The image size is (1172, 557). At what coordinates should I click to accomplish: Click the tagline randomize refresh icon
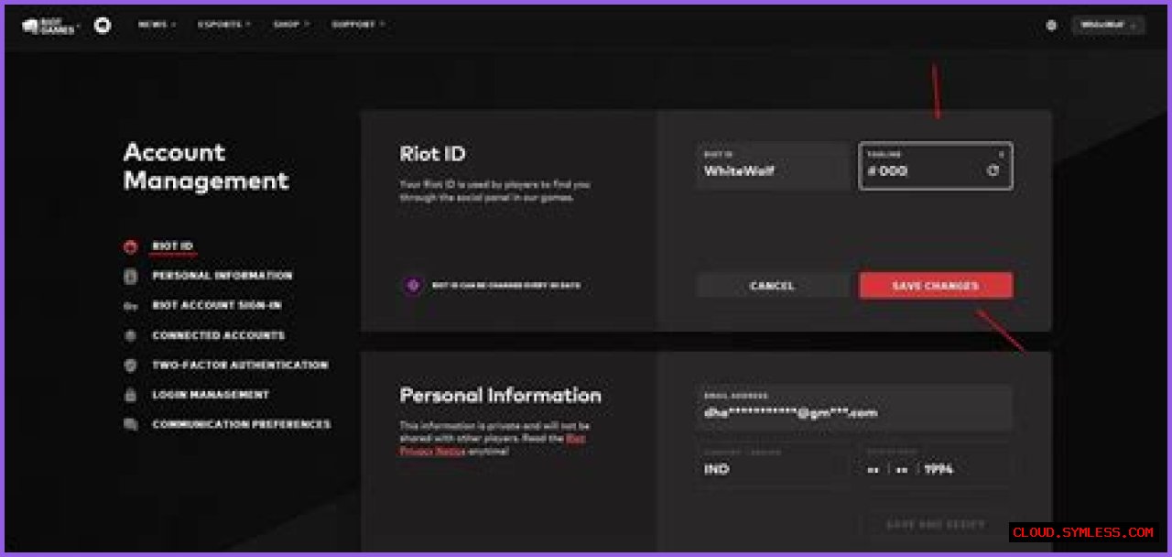(x=993, y=170)
